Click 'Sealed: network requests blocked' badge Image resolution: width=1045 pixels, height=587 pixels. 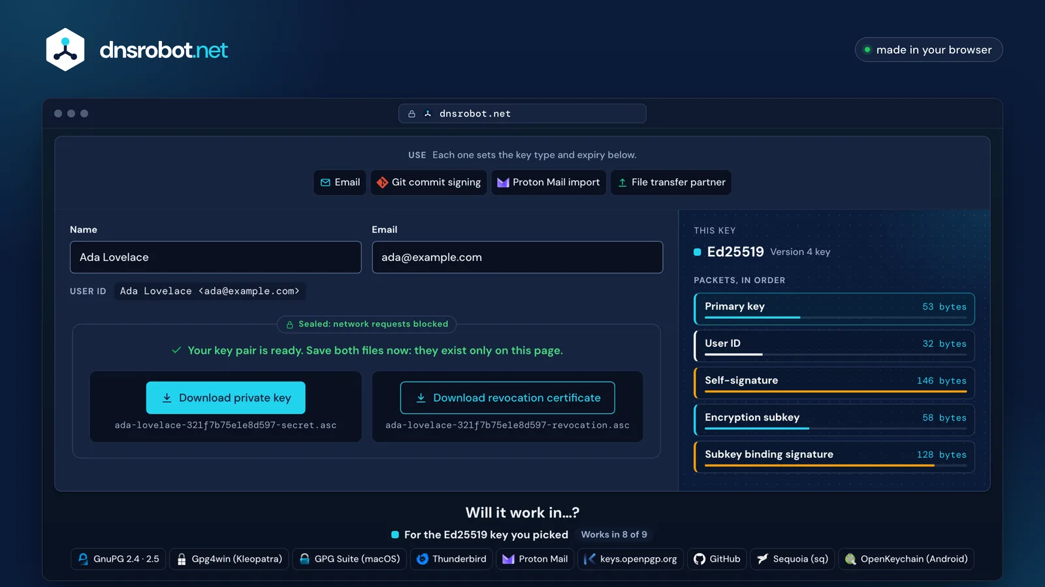click(367, 324)
